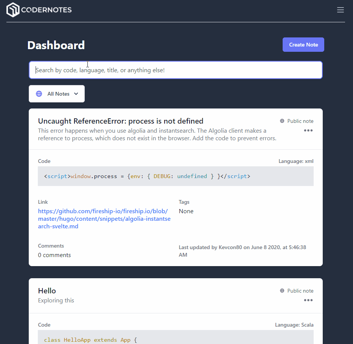Open the github fireship.io snippet link
Image resolution: width=353 pixels, height=344 pixels.
pyautogui.click(x=104, y=218)
